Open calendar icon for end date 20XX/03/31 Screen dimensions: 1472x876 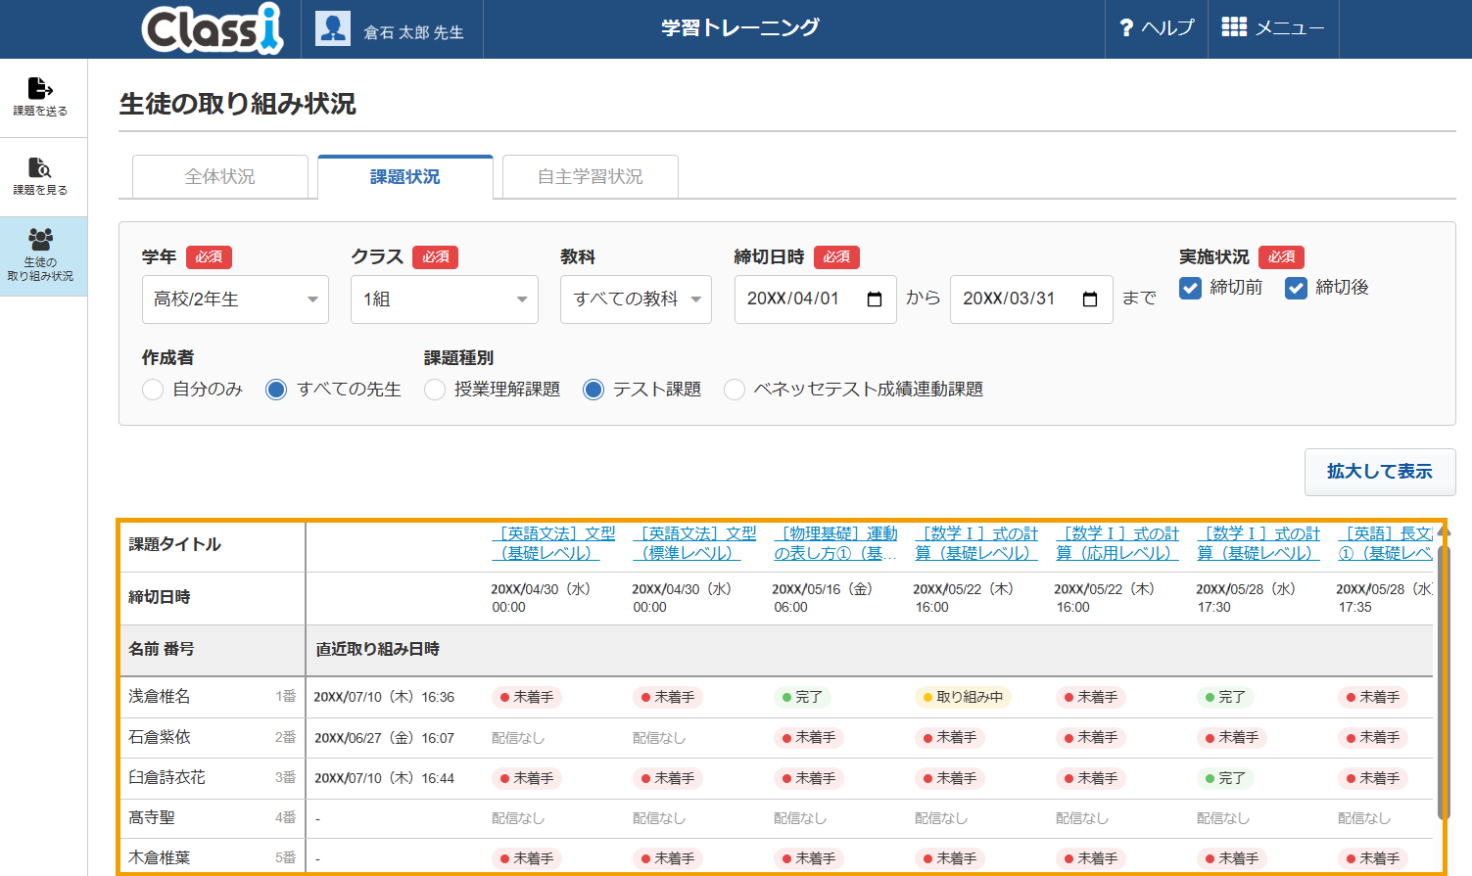(1090, 300)
